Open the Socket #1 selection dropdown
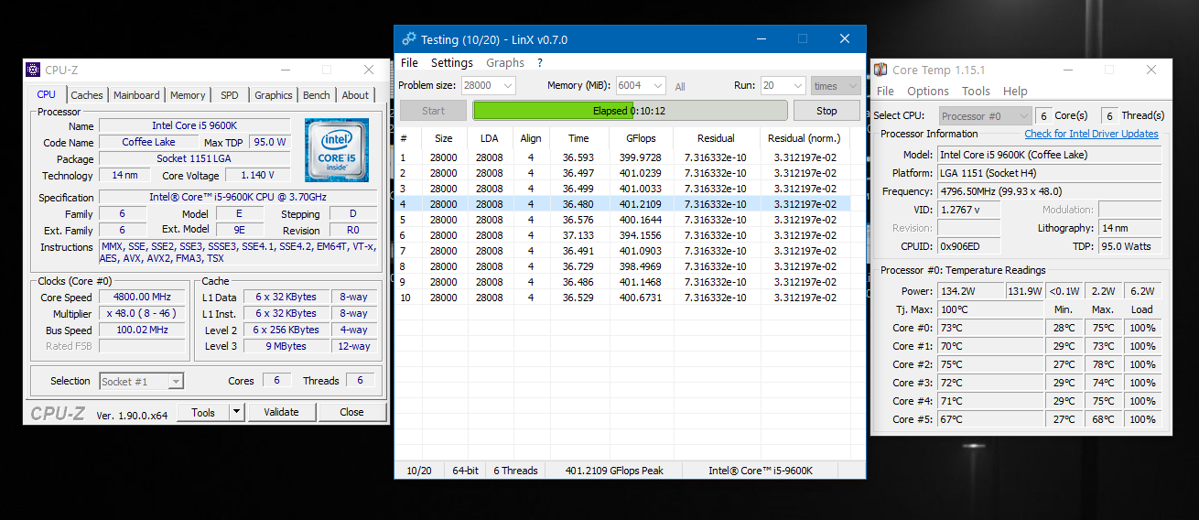This screenshot has height=520, width=1199. click(141, 382)
